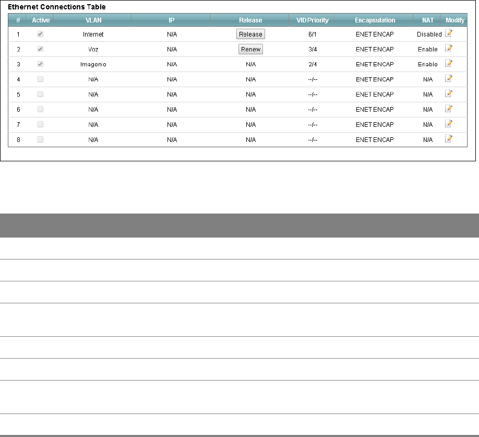Click edit icon in row 4
Image resolution: width=479 pixels, height=437 pixels.
(448, 78)
